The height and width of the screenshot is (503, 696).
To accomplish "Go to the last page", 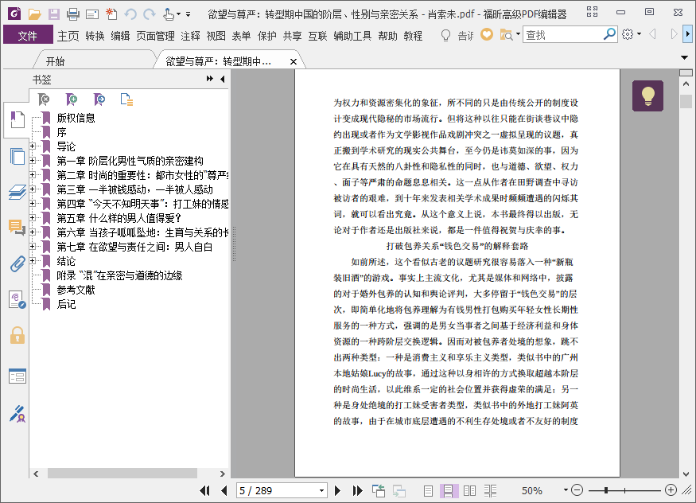I will point(357,490).
